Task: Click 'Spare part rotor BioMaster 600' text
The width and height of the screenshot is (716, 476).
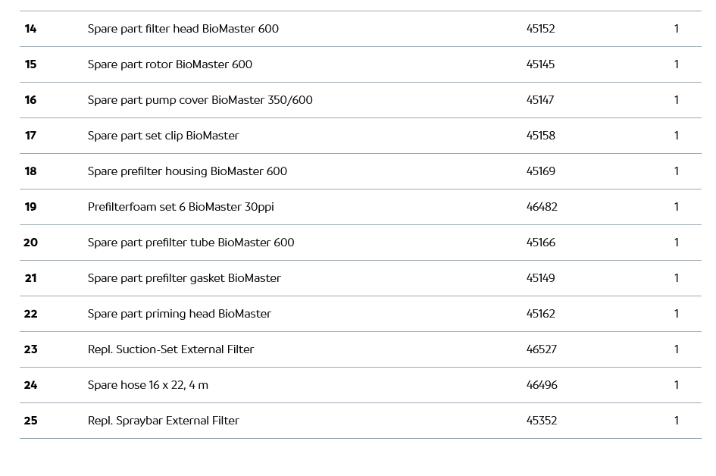Action: (x=170, y=64)
